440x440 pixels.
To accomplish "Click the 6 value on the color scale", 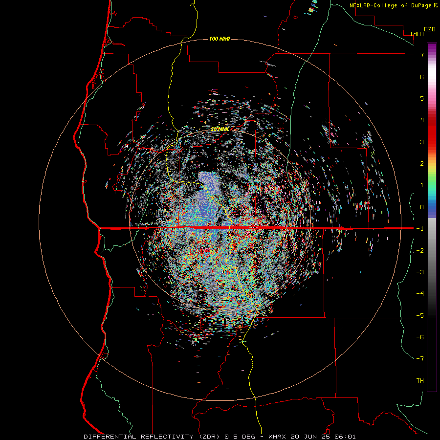I will point(422,77).
